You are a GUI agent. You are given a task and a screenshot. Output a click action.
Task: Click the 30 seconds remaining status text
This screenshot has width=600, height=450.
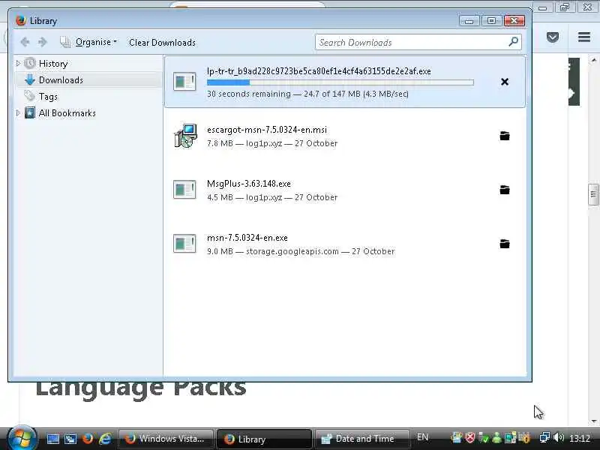[307, 94]
